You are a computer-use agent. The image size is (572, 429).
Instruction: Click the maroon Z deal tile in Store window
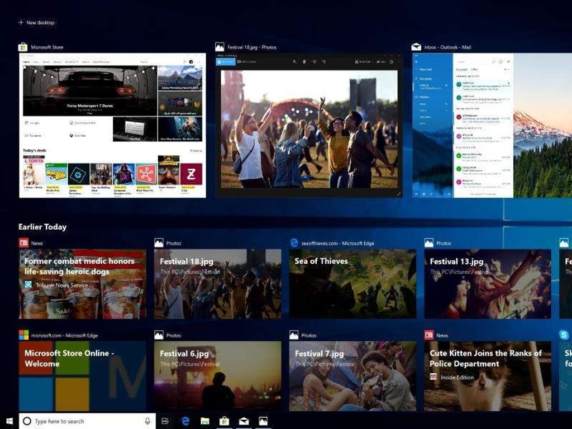click(191, 174)
